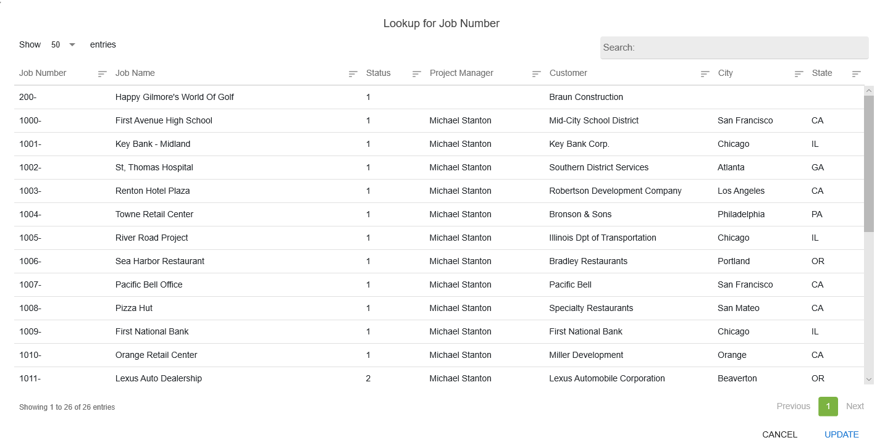Viewport: 885px width, 448px height.
Task: Sort by the Project Manager header
Action: click(x=461, y=73)
